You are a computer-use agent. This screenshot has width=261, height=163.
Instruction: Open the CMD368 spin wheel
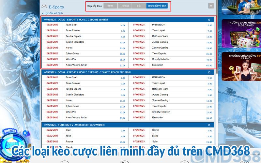[13, 145]
